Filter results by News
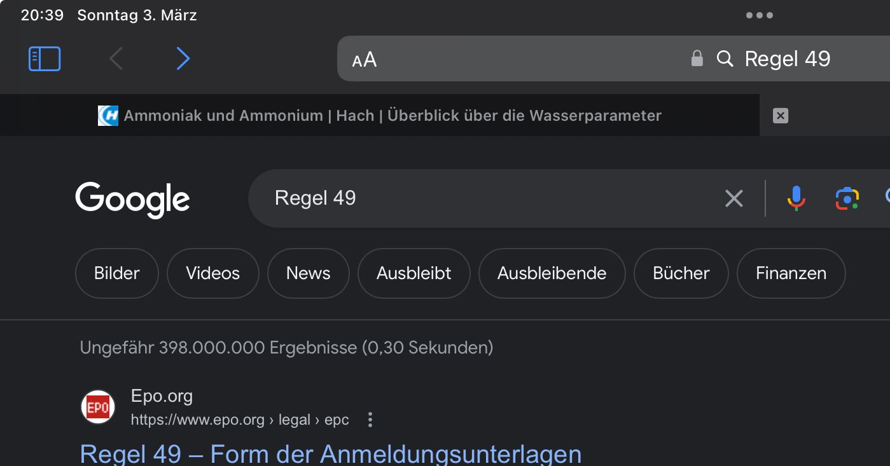890x466 pixels. (x=308, y=273)
